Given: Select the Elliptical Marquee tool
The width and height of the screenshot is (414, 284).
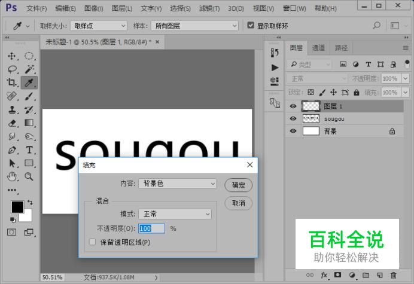Looking at the screenshot, I should coord(29,56).
